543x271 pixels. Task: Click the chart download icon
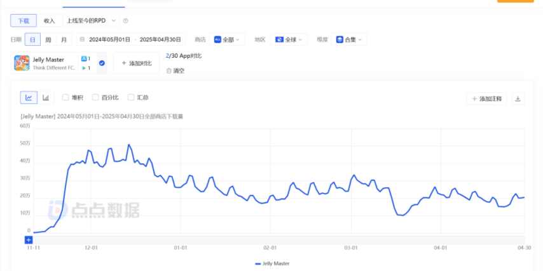tap(518, 99)
